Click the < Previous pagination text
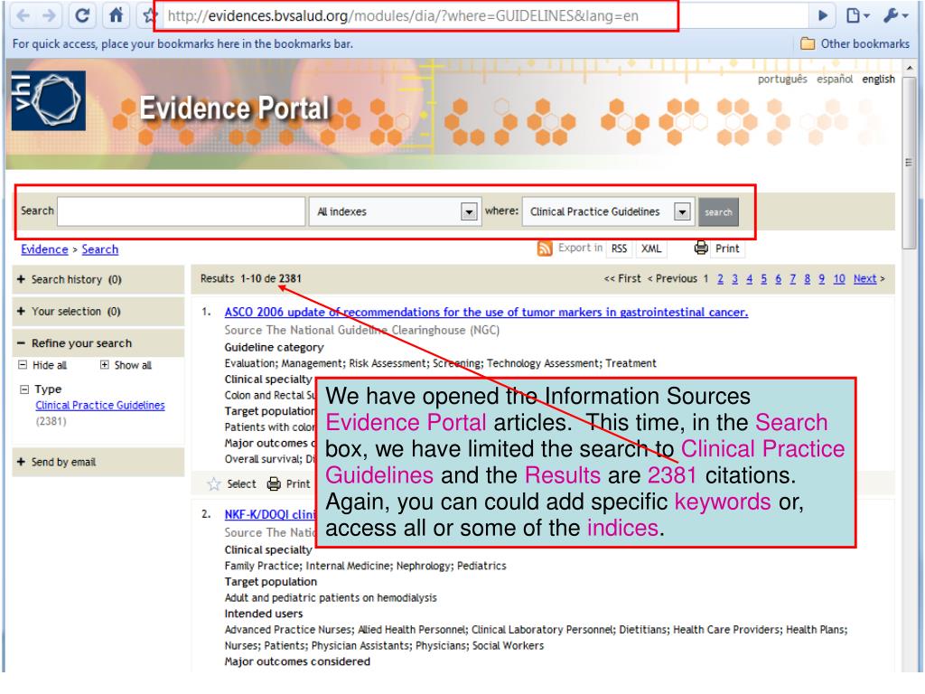The image size is (925, 694). (x=672, y=278)
